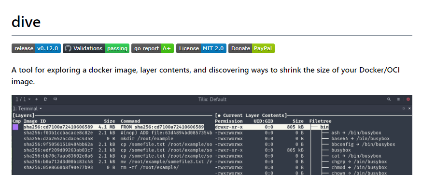This screenshot has width=422, height=175.
Task: Select layer sha256:edf209d09263ab03c7
Action: (x=58, y=150)
